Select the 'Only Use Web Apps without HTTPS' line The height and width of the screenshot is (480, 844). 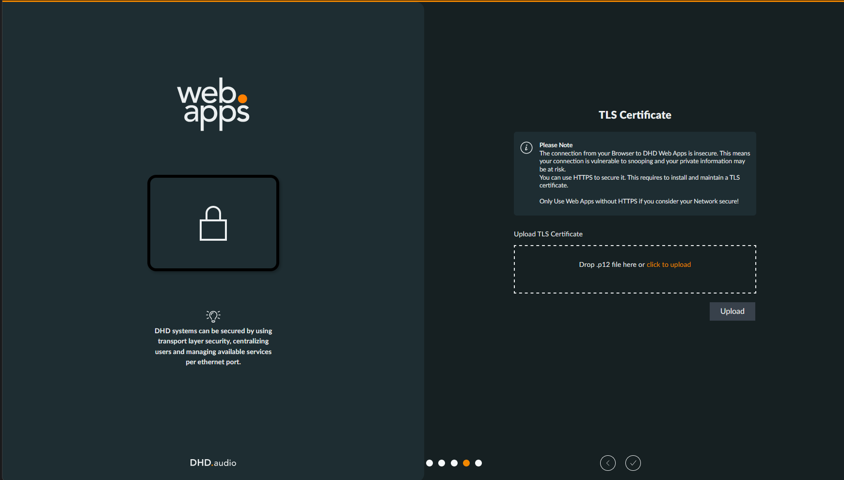(639, 201)
